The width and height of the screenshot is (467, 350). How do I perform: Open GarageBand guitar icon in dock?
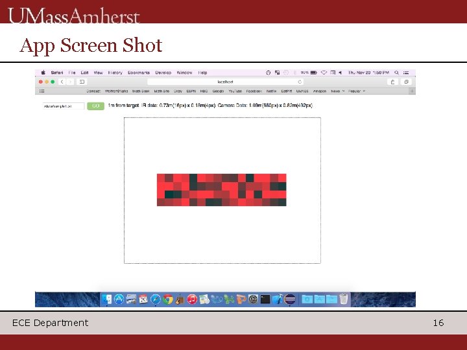[x=180, y=299]
